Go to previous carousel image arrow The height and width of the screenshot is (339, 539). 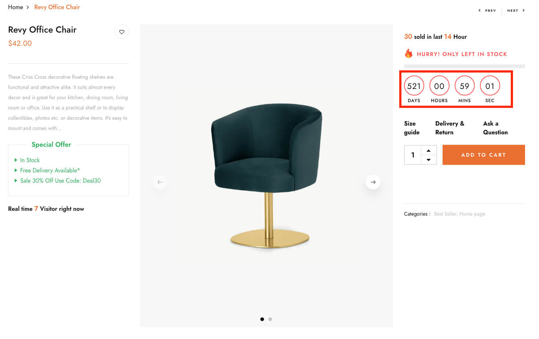[160, 182]
